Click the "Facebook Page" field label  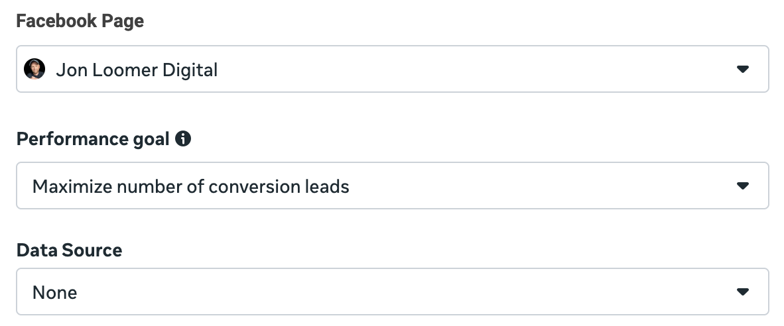(80, 21)
